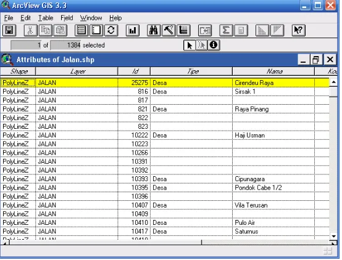Click the Id cell 10266
This screenshot has height=260, width=342.
point(134,153)
